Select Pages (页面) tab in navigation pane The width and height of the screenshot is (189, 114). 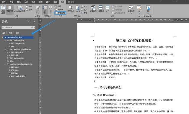tap(10, 33)
